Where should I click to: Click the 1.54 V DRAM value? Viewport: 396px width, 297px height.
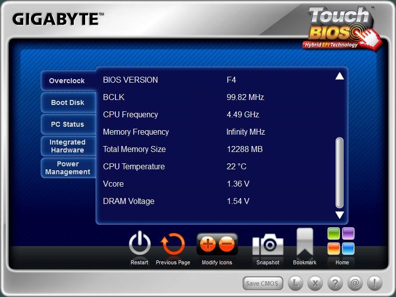(238, 201)
